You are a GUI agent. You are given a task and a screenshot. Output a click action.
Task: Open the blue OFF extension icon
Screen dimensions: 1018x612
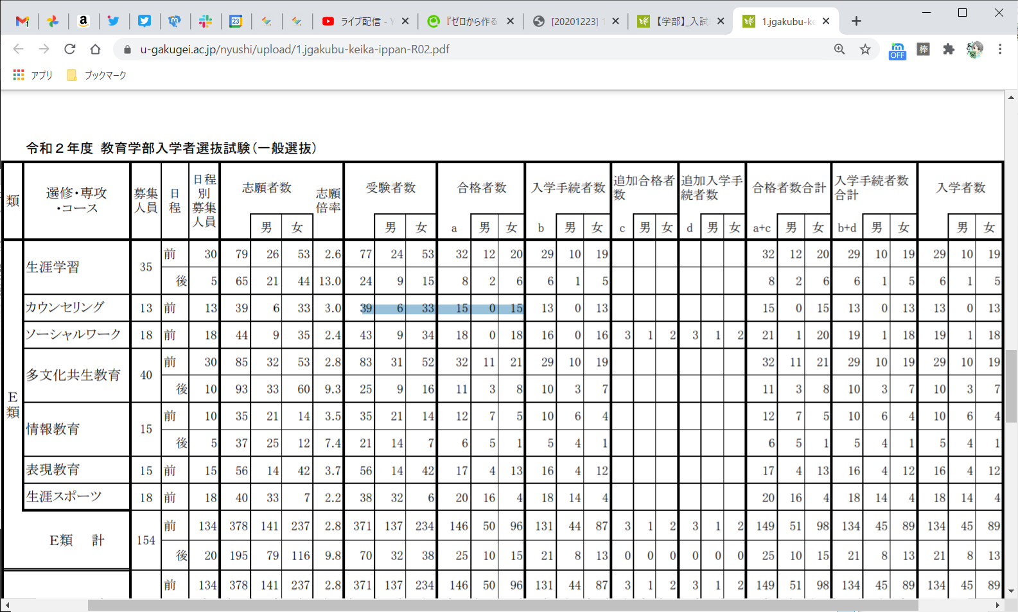897,51
